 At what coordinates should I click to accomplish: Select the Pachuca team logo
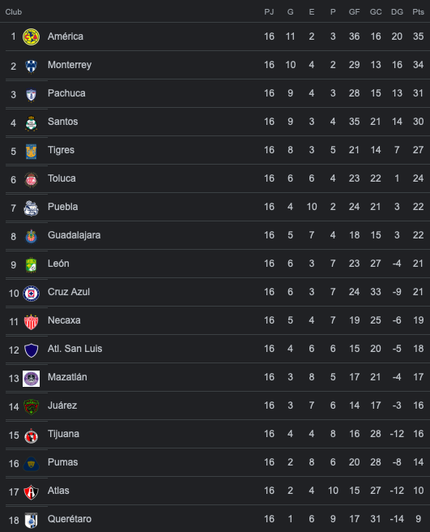tap(31, 95)
